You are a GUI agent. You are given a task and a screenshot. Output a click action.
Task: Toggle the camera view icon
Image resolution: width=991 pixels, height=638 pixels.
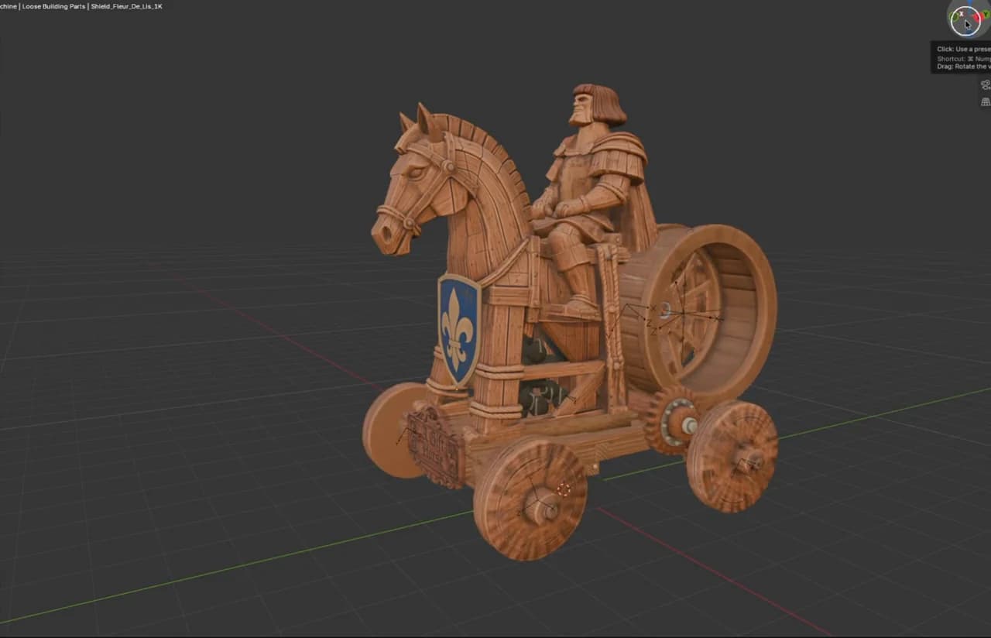tap(986, 85)
